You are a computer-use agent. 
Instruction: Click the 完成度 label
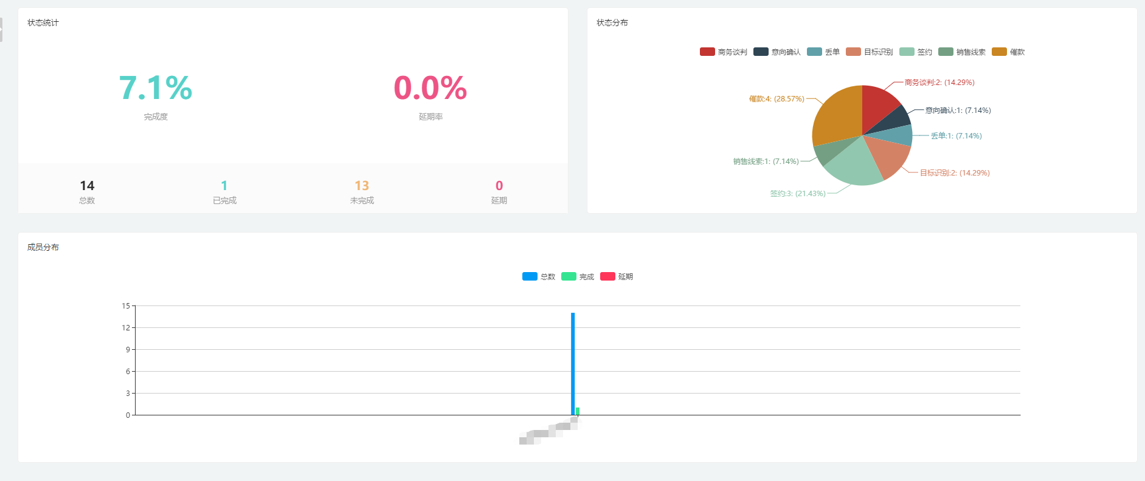click(x=156, y=117)
